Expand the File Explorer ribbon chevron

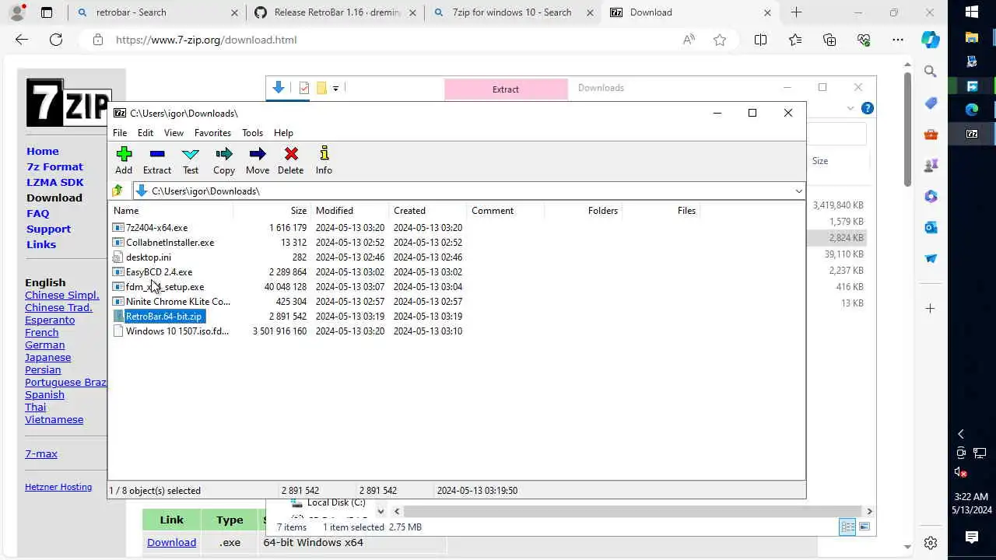(x=850, y=108)
